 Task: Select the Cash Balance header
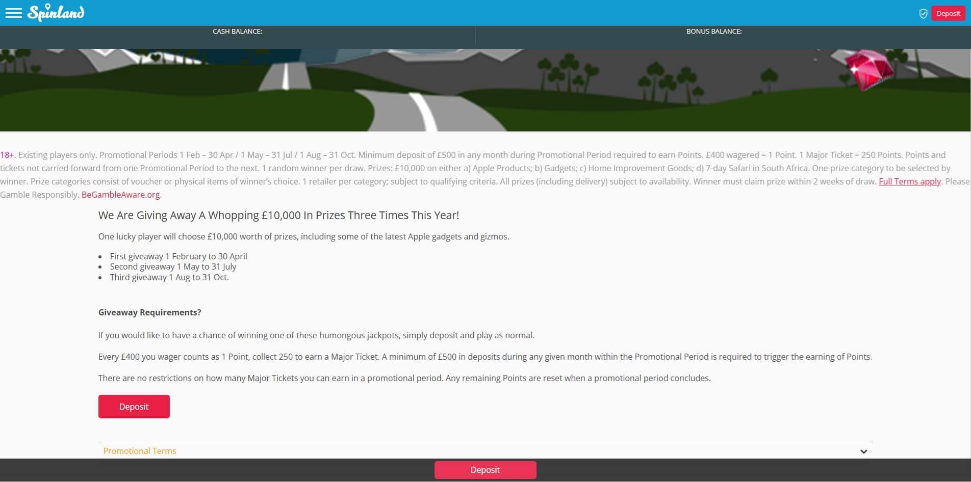[x=237, y=32]
